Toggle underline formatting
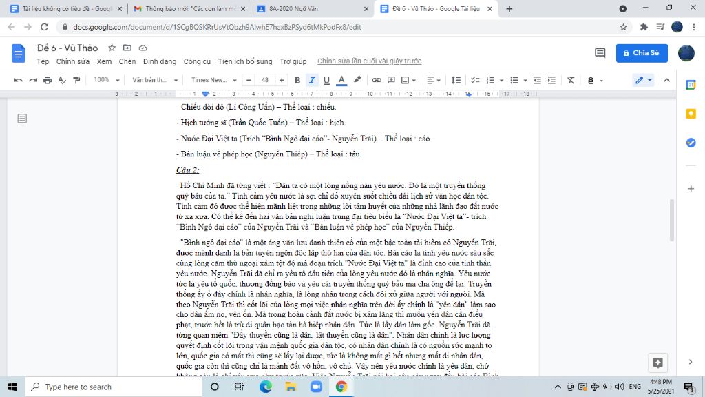This screenshot has height=397, width=705. (326, 80)
